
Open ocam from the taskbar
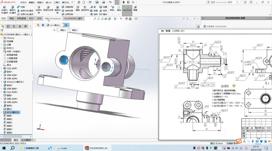(x=62, y=148)
